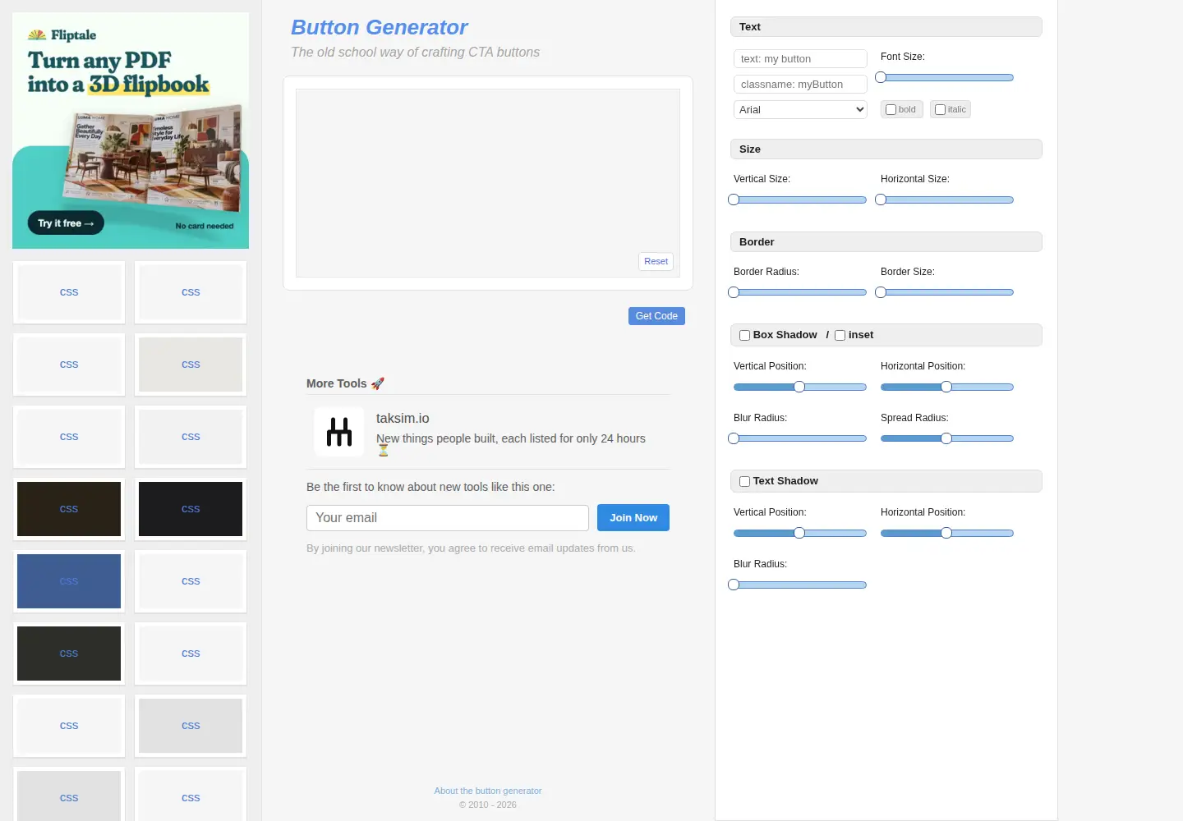Click the Reset button
This screenshot has width=1183, height=821.
coord(656,261)
